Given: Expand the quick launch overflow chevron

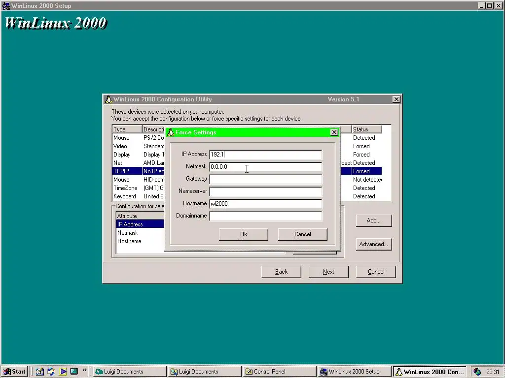Looking at the screenshot, I should [85, 370].
